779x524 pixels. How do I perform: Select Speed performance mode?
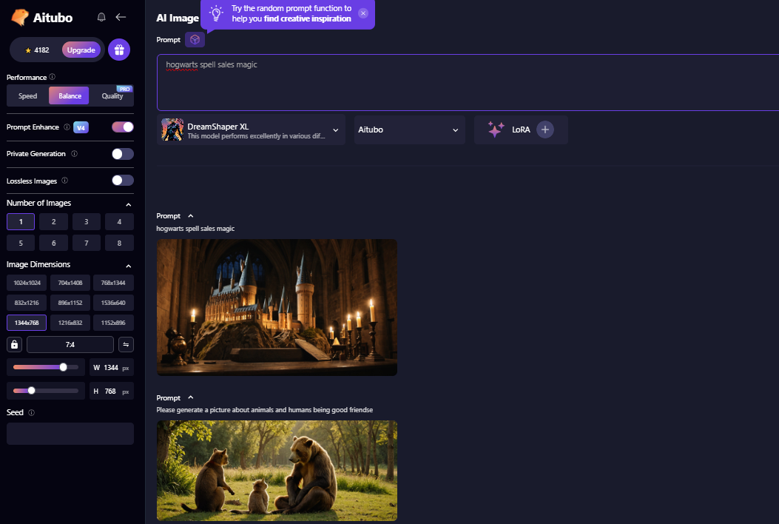[x=28, y=96]
